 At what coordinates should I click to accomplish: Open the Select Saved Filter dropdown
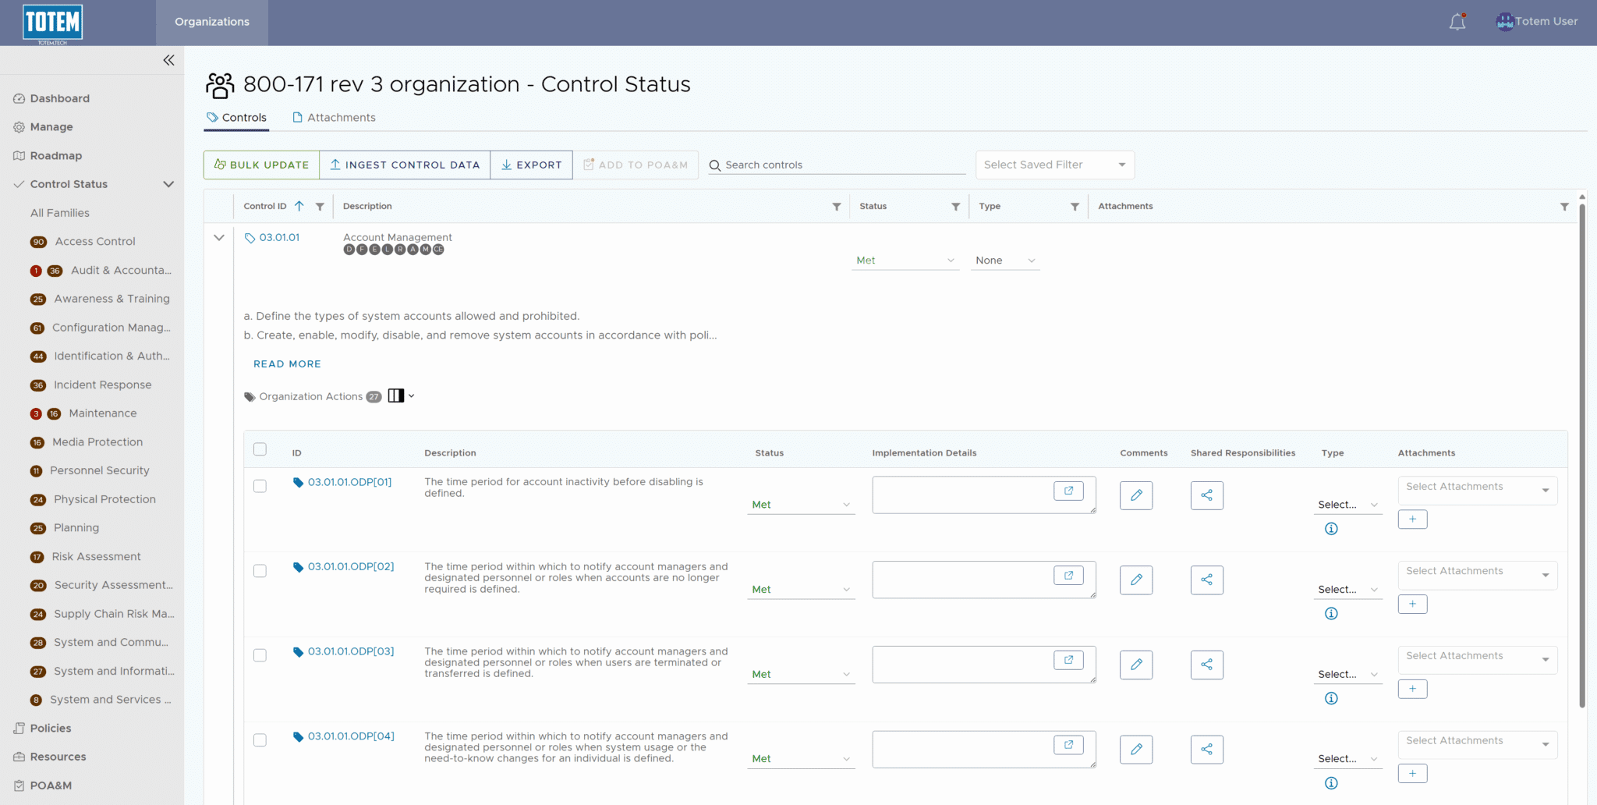click(1054, 165)
